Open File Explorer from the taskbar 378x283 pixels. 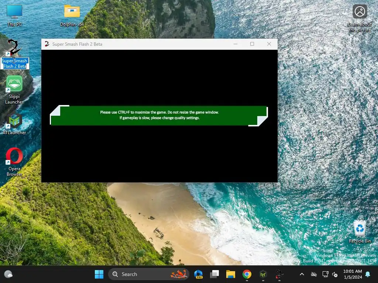point(230,274)
